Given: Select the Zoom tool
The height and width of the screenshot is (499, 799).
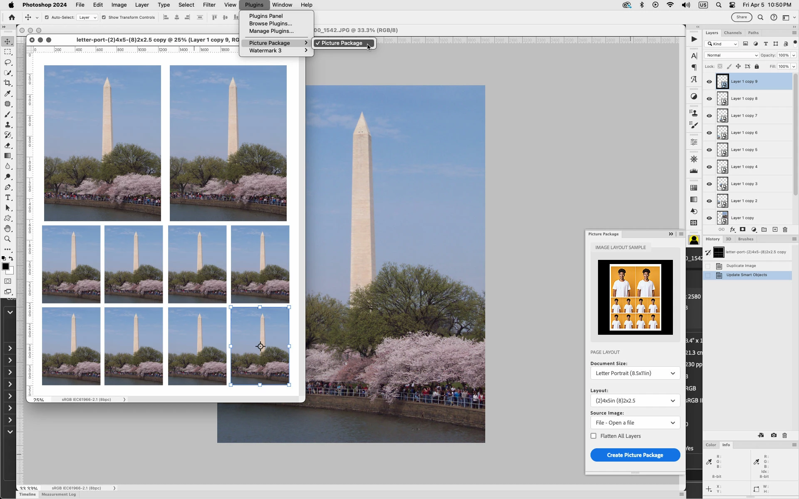Looking at the screenshot, I should tap(7, 239).
